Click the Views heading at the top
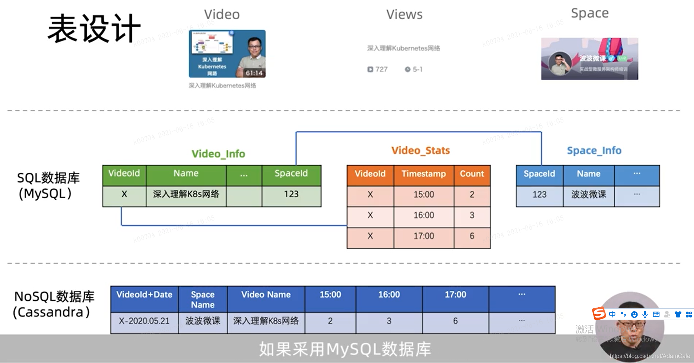Viewport: 694px width, 363px height. pyautogui.click(x=404, y=15)
